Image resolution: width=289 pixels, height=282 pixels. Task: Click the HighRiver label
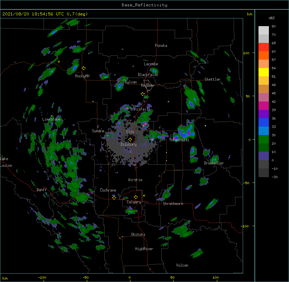144,249
